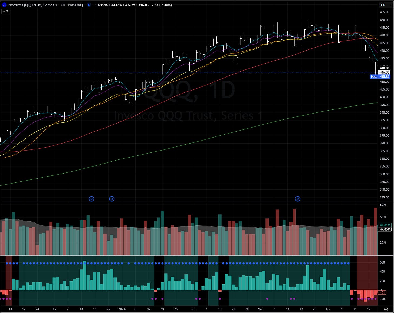Open chart settings hexagon gear icon

[386, 309]
